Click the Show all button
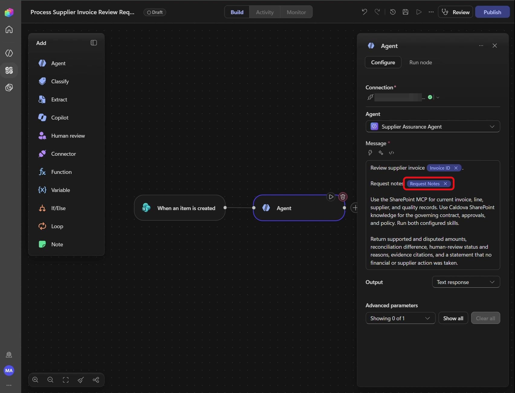The width and height of the screenshot is (515, 393). [453, 318]
